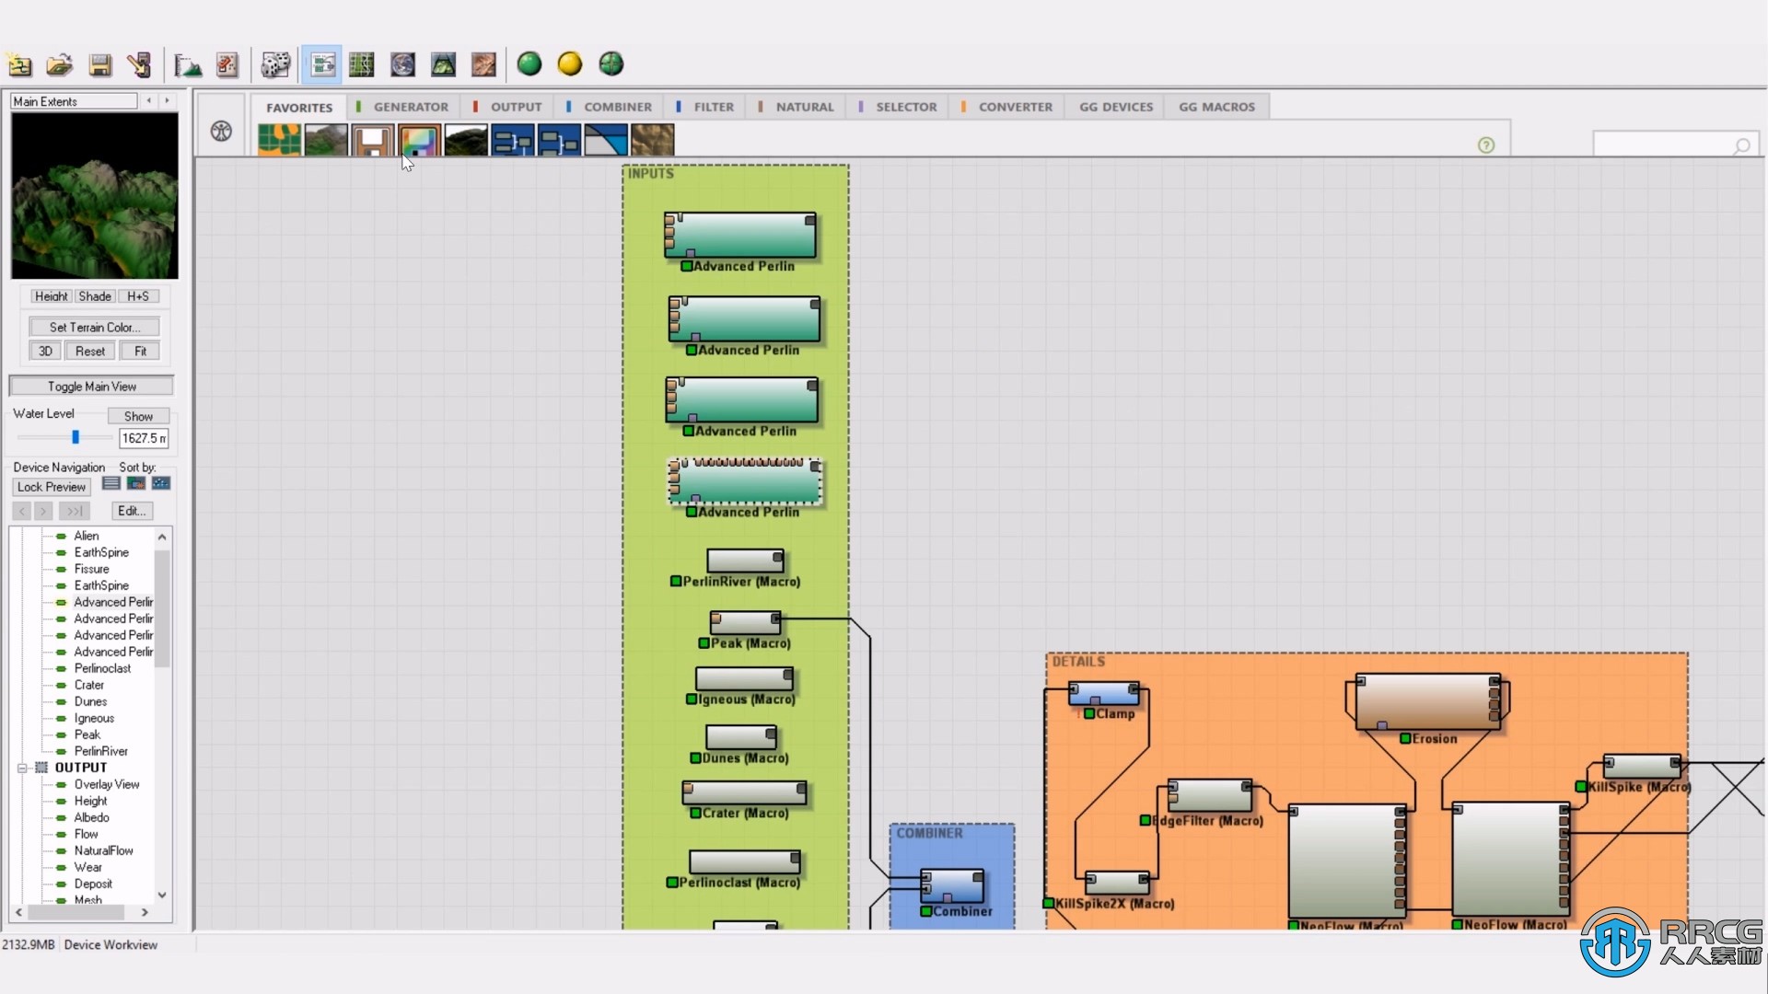Click the Reset terrain button
The image size is (1768, 994).
[x=90, y=351]
